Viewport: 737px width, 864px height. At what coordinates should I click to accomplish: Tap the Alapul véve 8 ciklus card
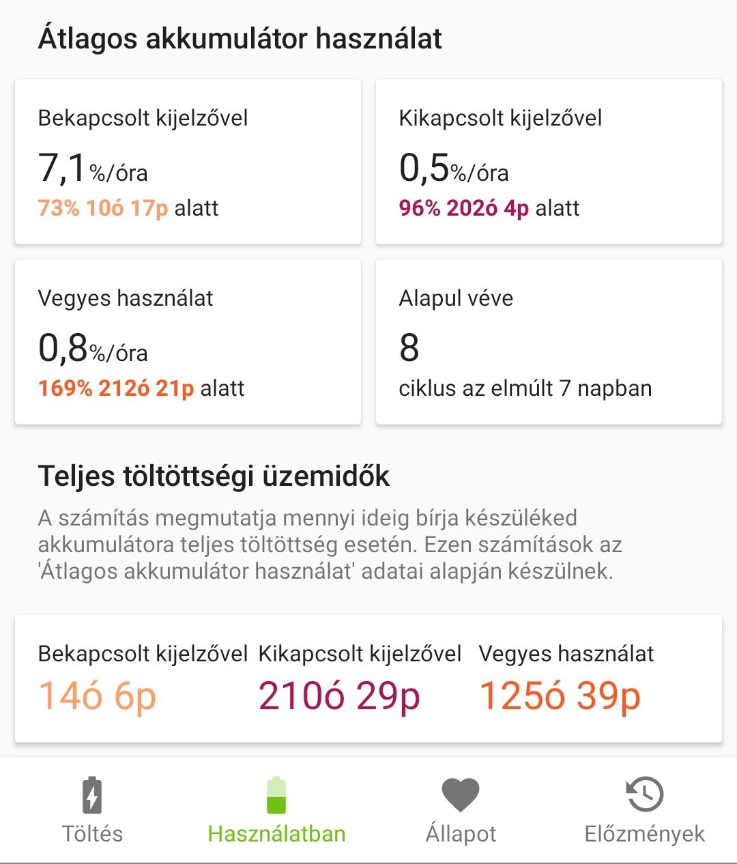tap(549, 342)
